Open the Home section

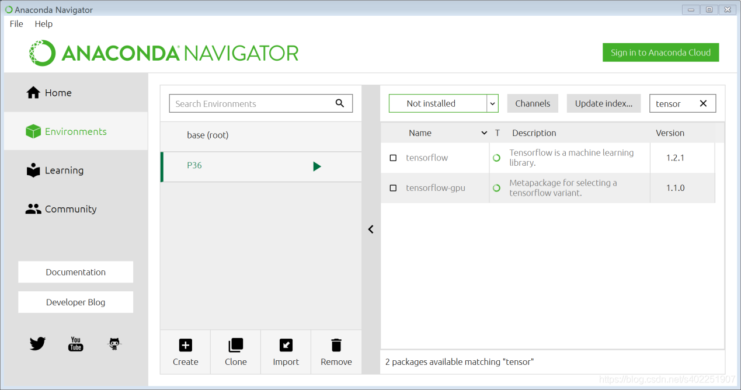[x=76, y=92]
